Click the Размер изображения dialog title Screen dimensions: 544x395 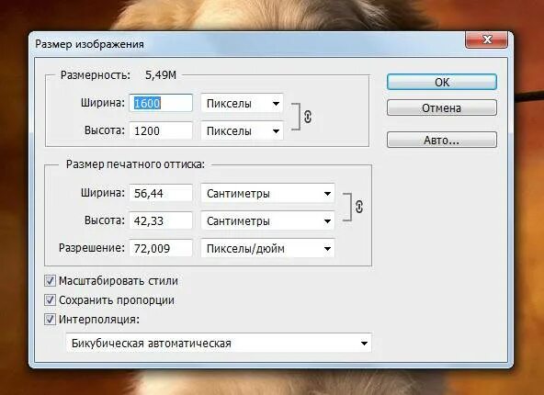pos(89,44)
